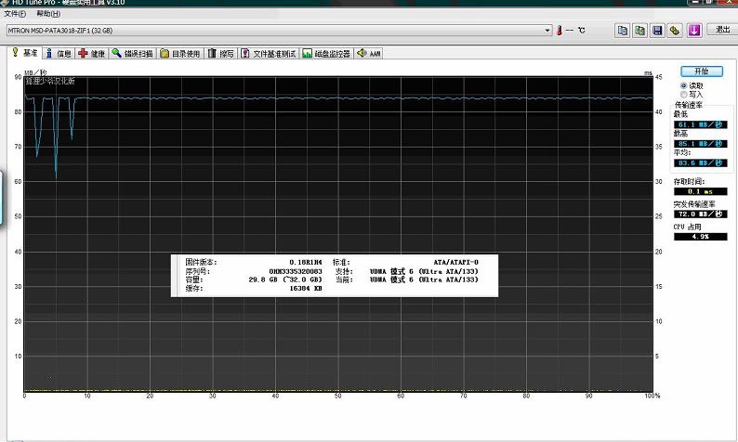Switch to the 文件基准测试 file benchmark tab
Image resolution: width=738 pixels, height=442 pixels.
pos(269,54)
